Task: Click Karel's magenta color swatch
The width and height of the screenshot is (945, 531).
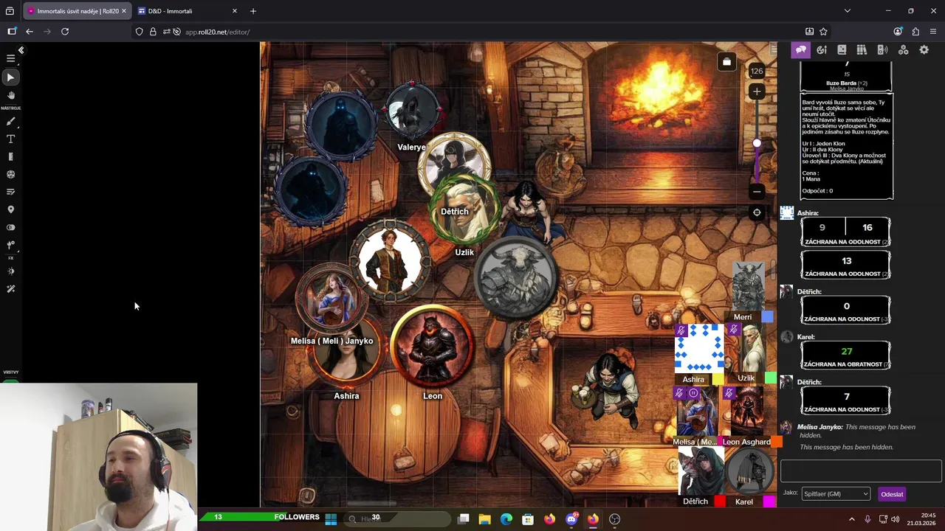Action: pos(769,502)
